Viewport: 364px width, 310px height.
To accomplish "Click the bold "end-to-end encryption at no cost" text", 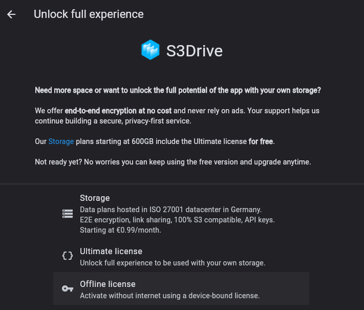I will pyautogui.click(x=118, y=111).
